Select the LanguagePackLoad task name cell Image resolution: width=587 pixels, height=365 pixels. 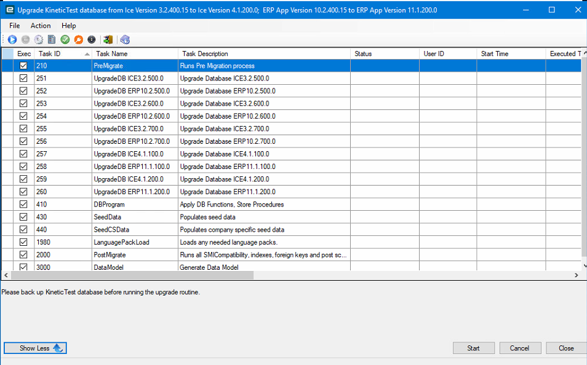(x=135, y=242)
